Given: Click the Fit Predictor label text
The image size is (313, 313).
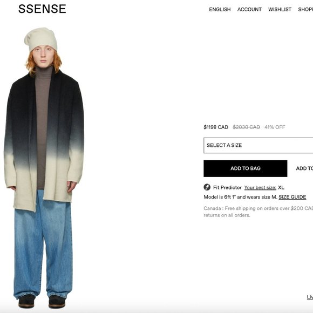Looking at the screenshot, I should click(x=227, y=188).
